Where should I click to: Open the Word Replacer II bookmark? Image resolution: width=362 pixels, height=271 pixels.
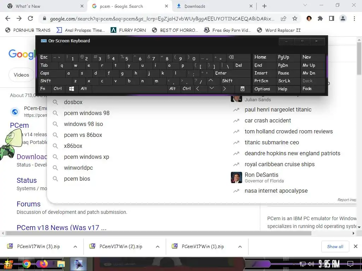tap(279, 30)
